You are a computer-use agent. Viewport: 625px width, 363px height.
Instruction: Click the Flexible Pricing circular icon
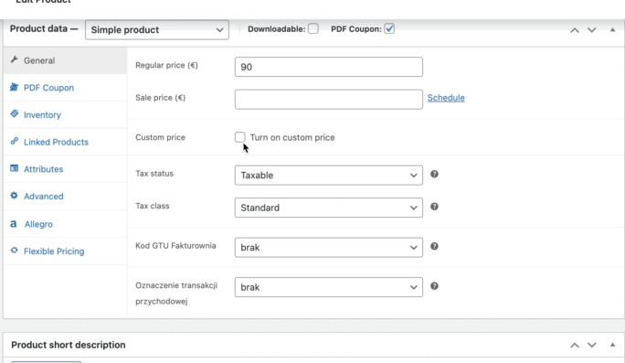point(14,251)
